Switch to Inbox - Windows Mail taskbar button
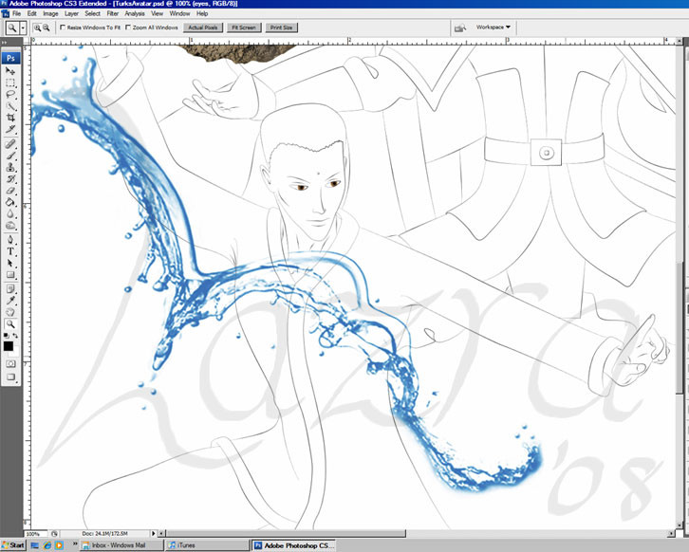The width and height of the screenshot is (689, 552). (121, 545)
